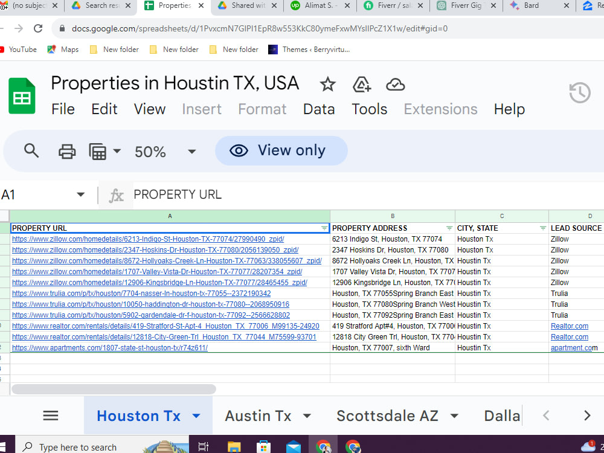This screenshot has width=604, height=453.
Task: Select the LEAD SOURCE header cell
Action: (576, 228)
